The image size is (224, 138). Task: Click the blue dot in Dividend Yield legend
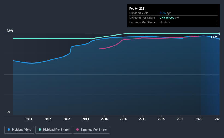pyautogui.click(x=9, y=130)
